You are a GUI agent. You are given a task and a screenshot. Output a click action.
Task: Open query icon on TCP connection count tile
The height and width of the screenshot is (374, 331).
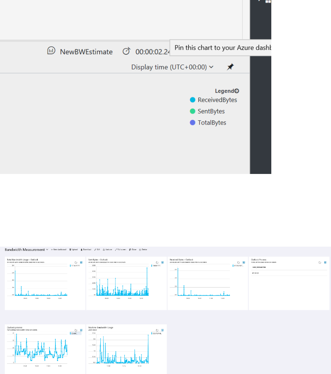(81, 330)
